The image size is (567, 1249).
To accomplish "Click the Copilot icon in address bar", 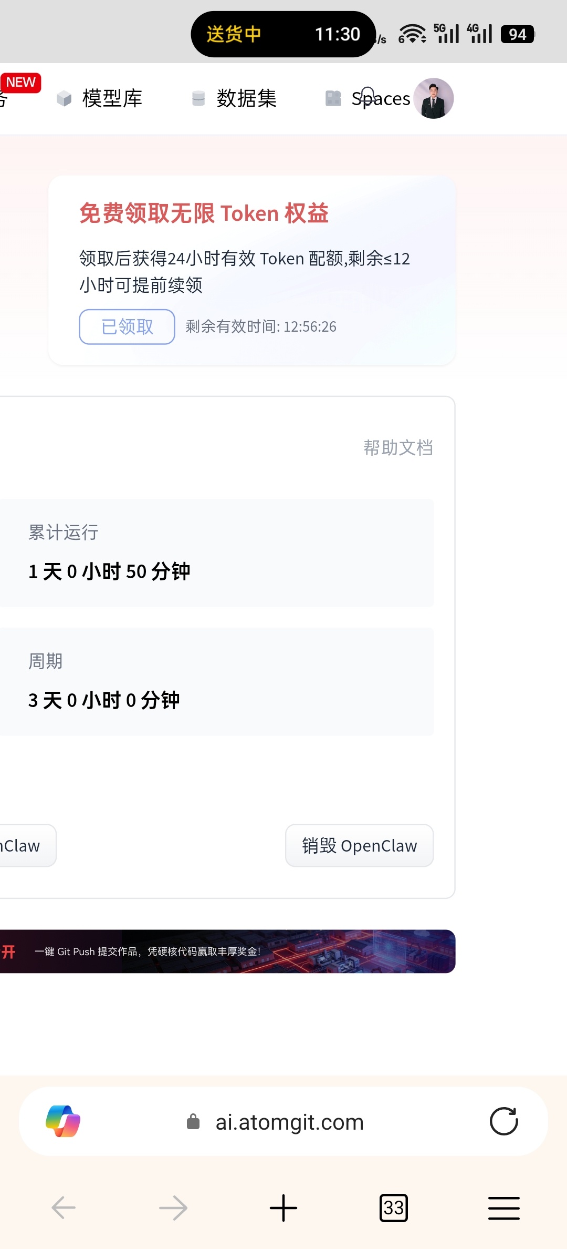I will click(x=65, y=1121).
